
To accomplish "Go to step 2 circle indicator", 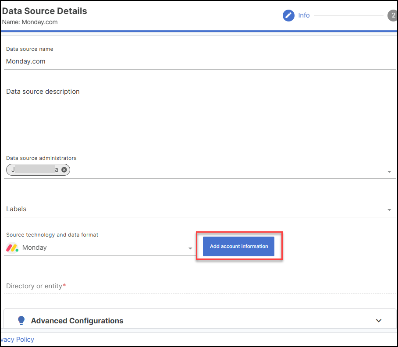I will tap(392, 16).
